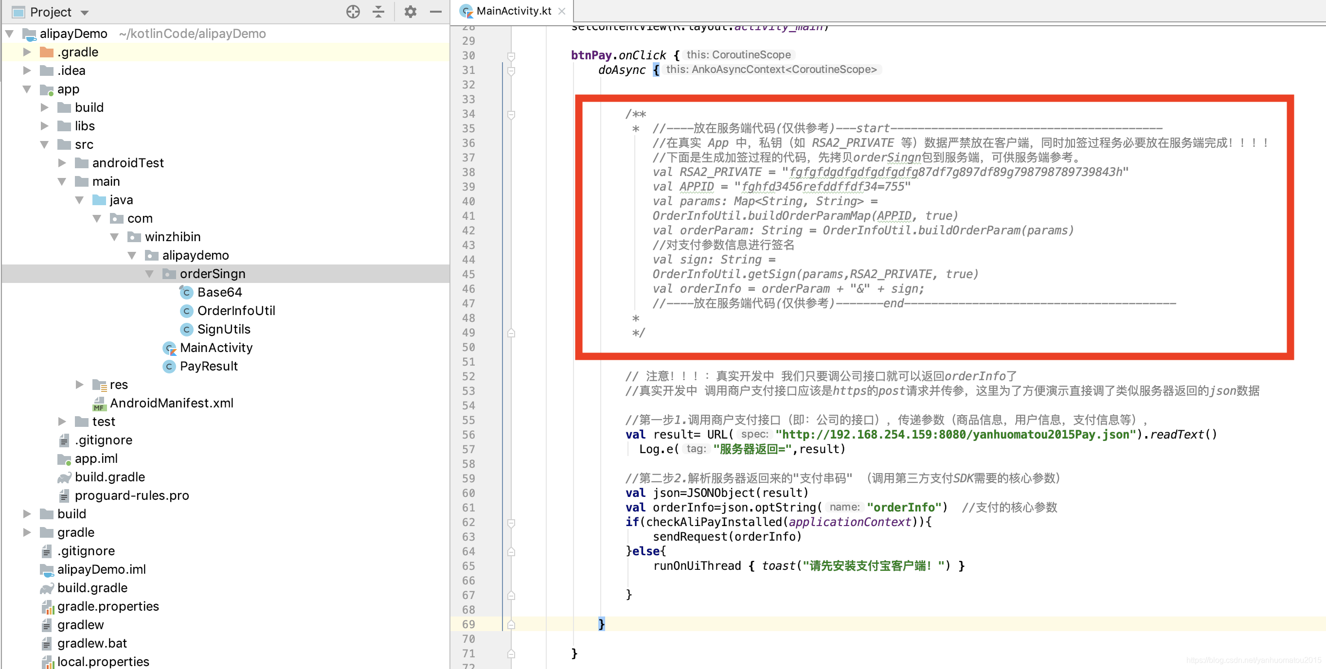1326x669 pixels.
Task: Click line number 45 in the gutter
Action: tap(468, 274)
